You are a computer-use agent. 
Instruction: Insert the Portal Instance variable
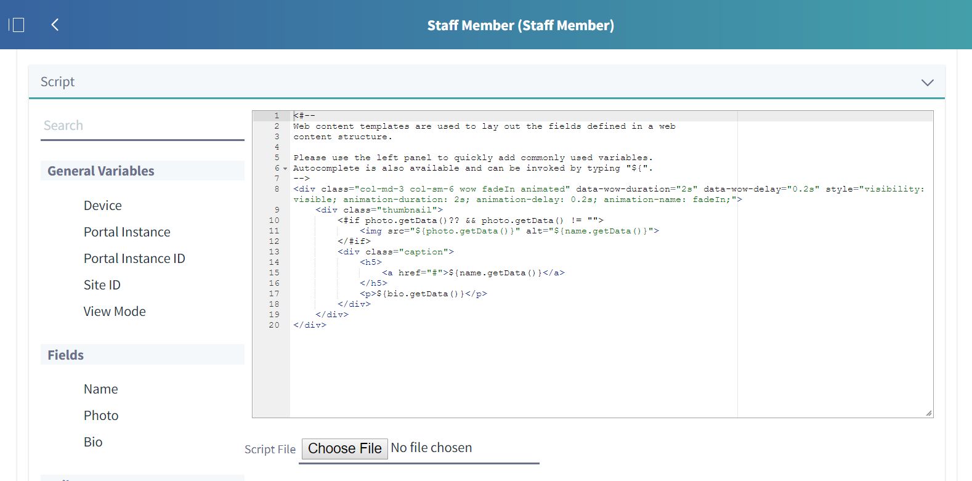(127, 232)
